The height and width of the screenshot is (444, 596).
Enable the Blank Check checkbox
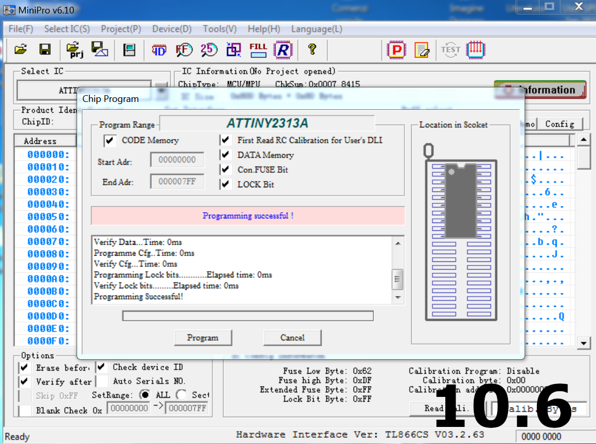[24, 410]
